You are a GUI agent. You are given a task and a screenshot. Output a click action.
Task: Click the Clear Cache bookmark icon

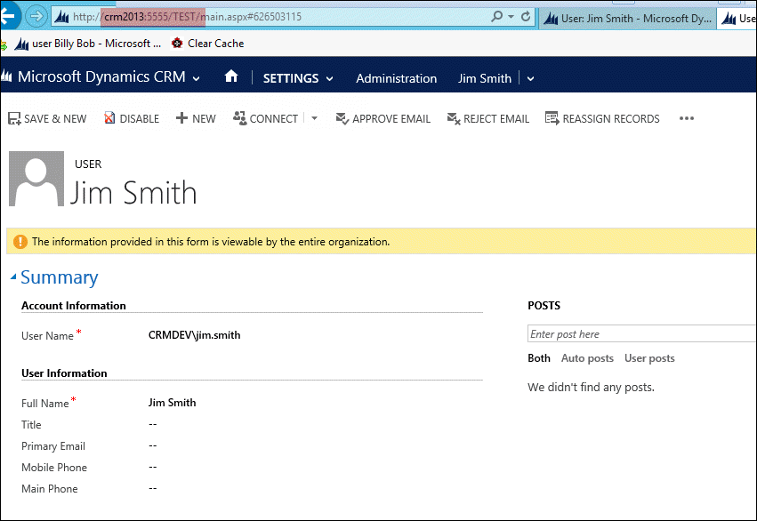click(x=177, y=44)
